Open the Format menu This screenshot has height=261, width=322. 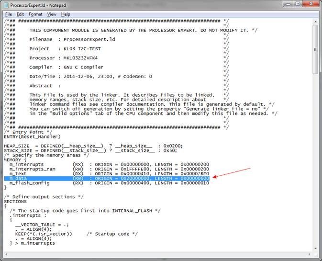click(35, 14)
